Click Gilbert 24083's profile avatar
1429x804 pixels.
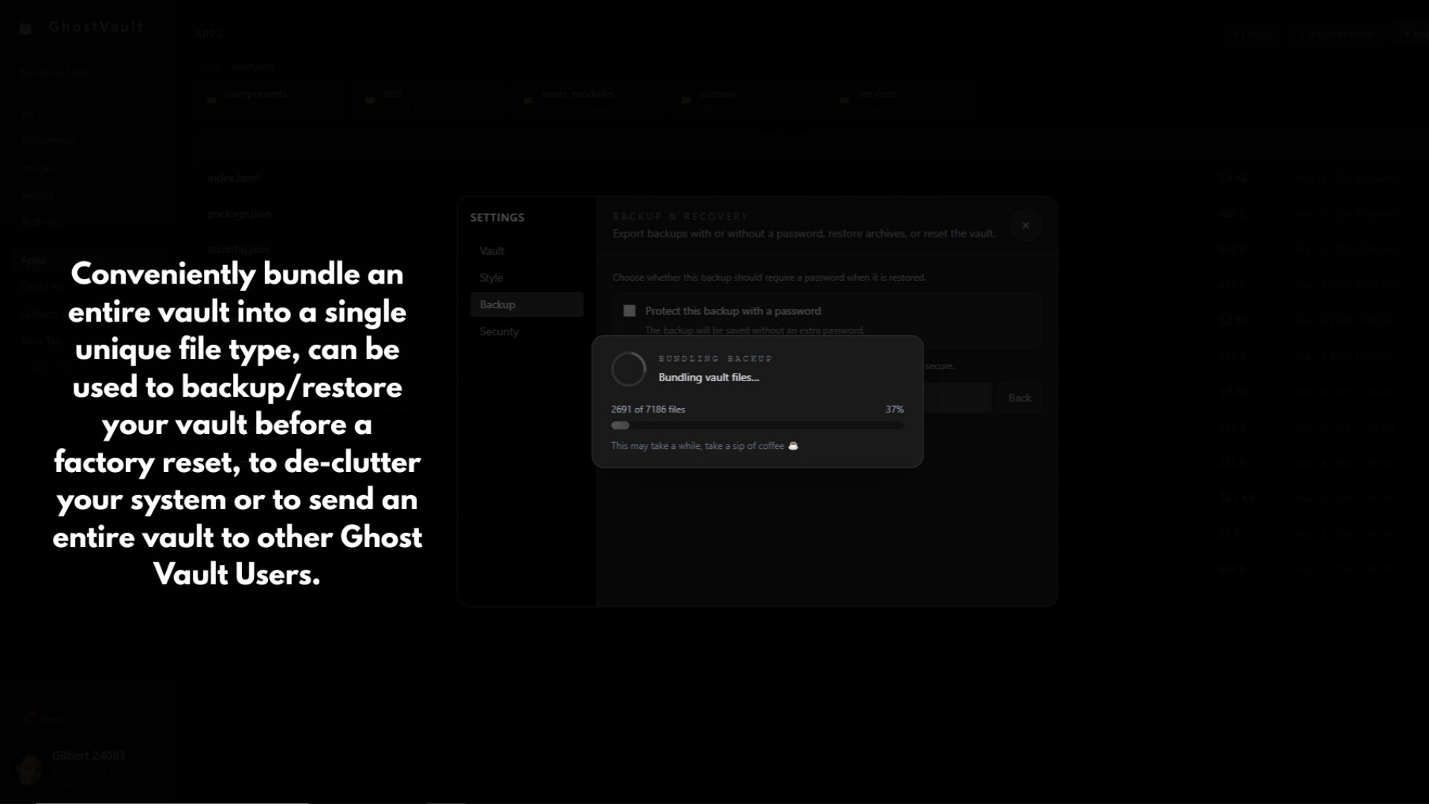[30, 769]
